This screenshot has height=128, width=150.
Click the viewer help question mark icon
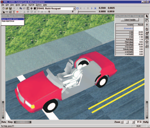click(147, 25)
